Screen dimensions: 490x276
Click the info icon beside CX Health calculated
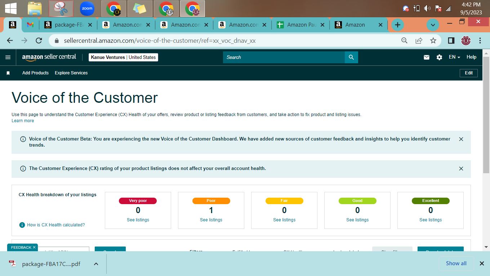tap(22, 225)
